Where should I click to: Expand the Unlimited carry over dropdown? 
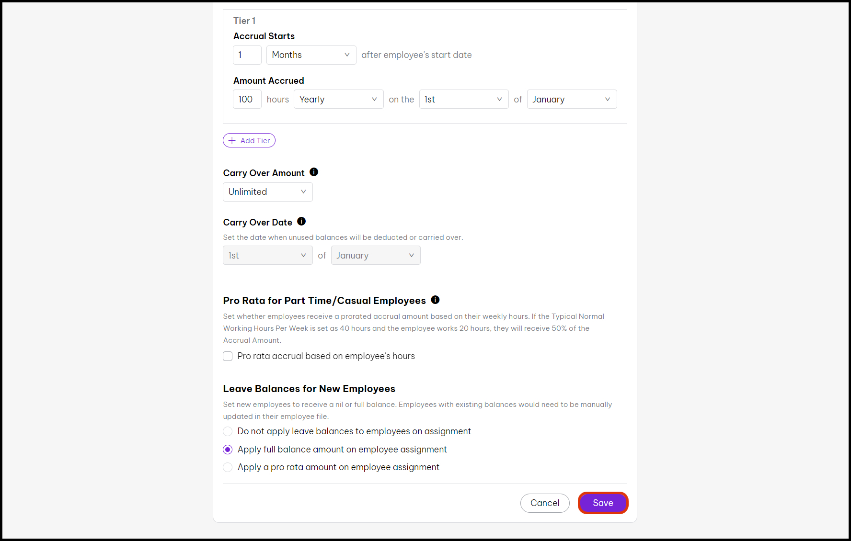click(x=267, y=192)
